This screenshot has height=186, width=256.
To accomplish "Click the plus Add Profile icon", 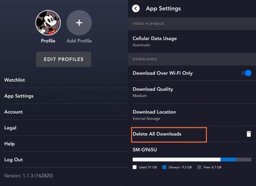I will 79,23.
